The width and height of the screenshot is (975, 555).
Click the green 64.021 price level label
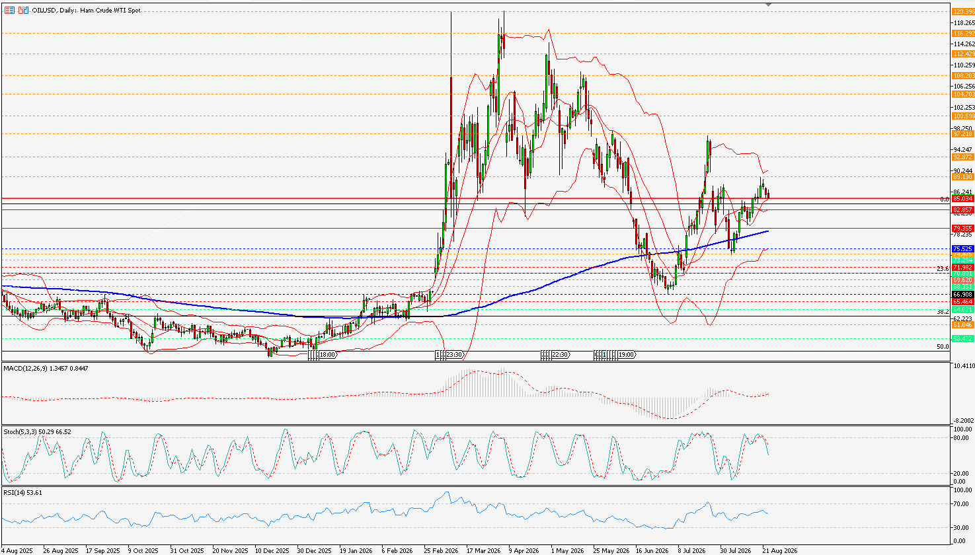(962, 310)
